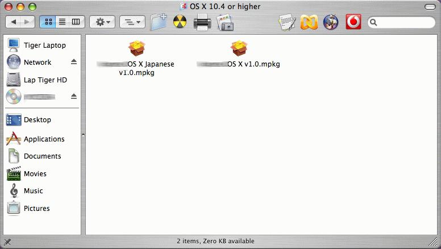Viewport: 441px width, 249px height.
Task: Eject the Network volume
Action: pos(74,61)
